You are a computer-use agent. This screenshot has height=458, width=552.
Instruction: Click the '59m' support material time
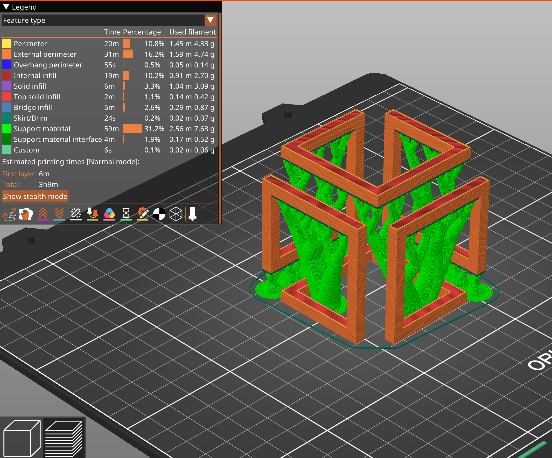point(111,129)
